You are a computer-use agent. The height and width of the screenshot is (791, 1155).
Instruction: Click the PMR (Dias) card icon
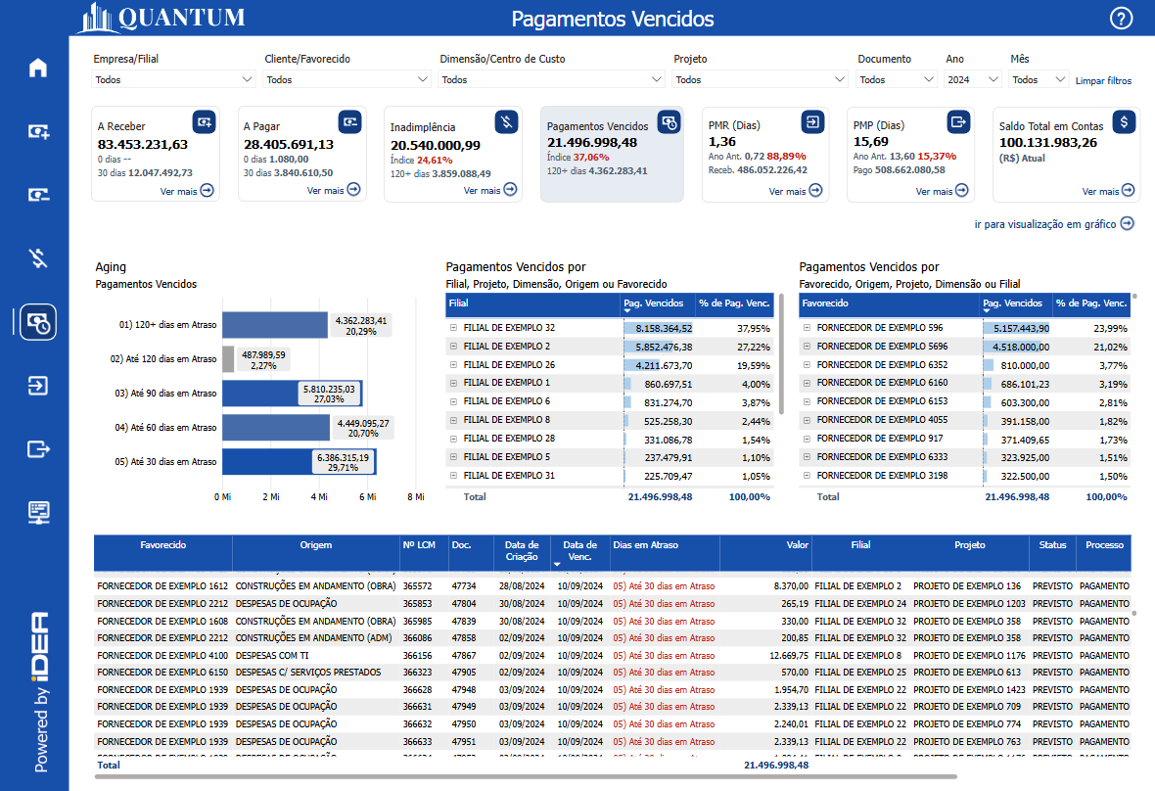[812, 121]
